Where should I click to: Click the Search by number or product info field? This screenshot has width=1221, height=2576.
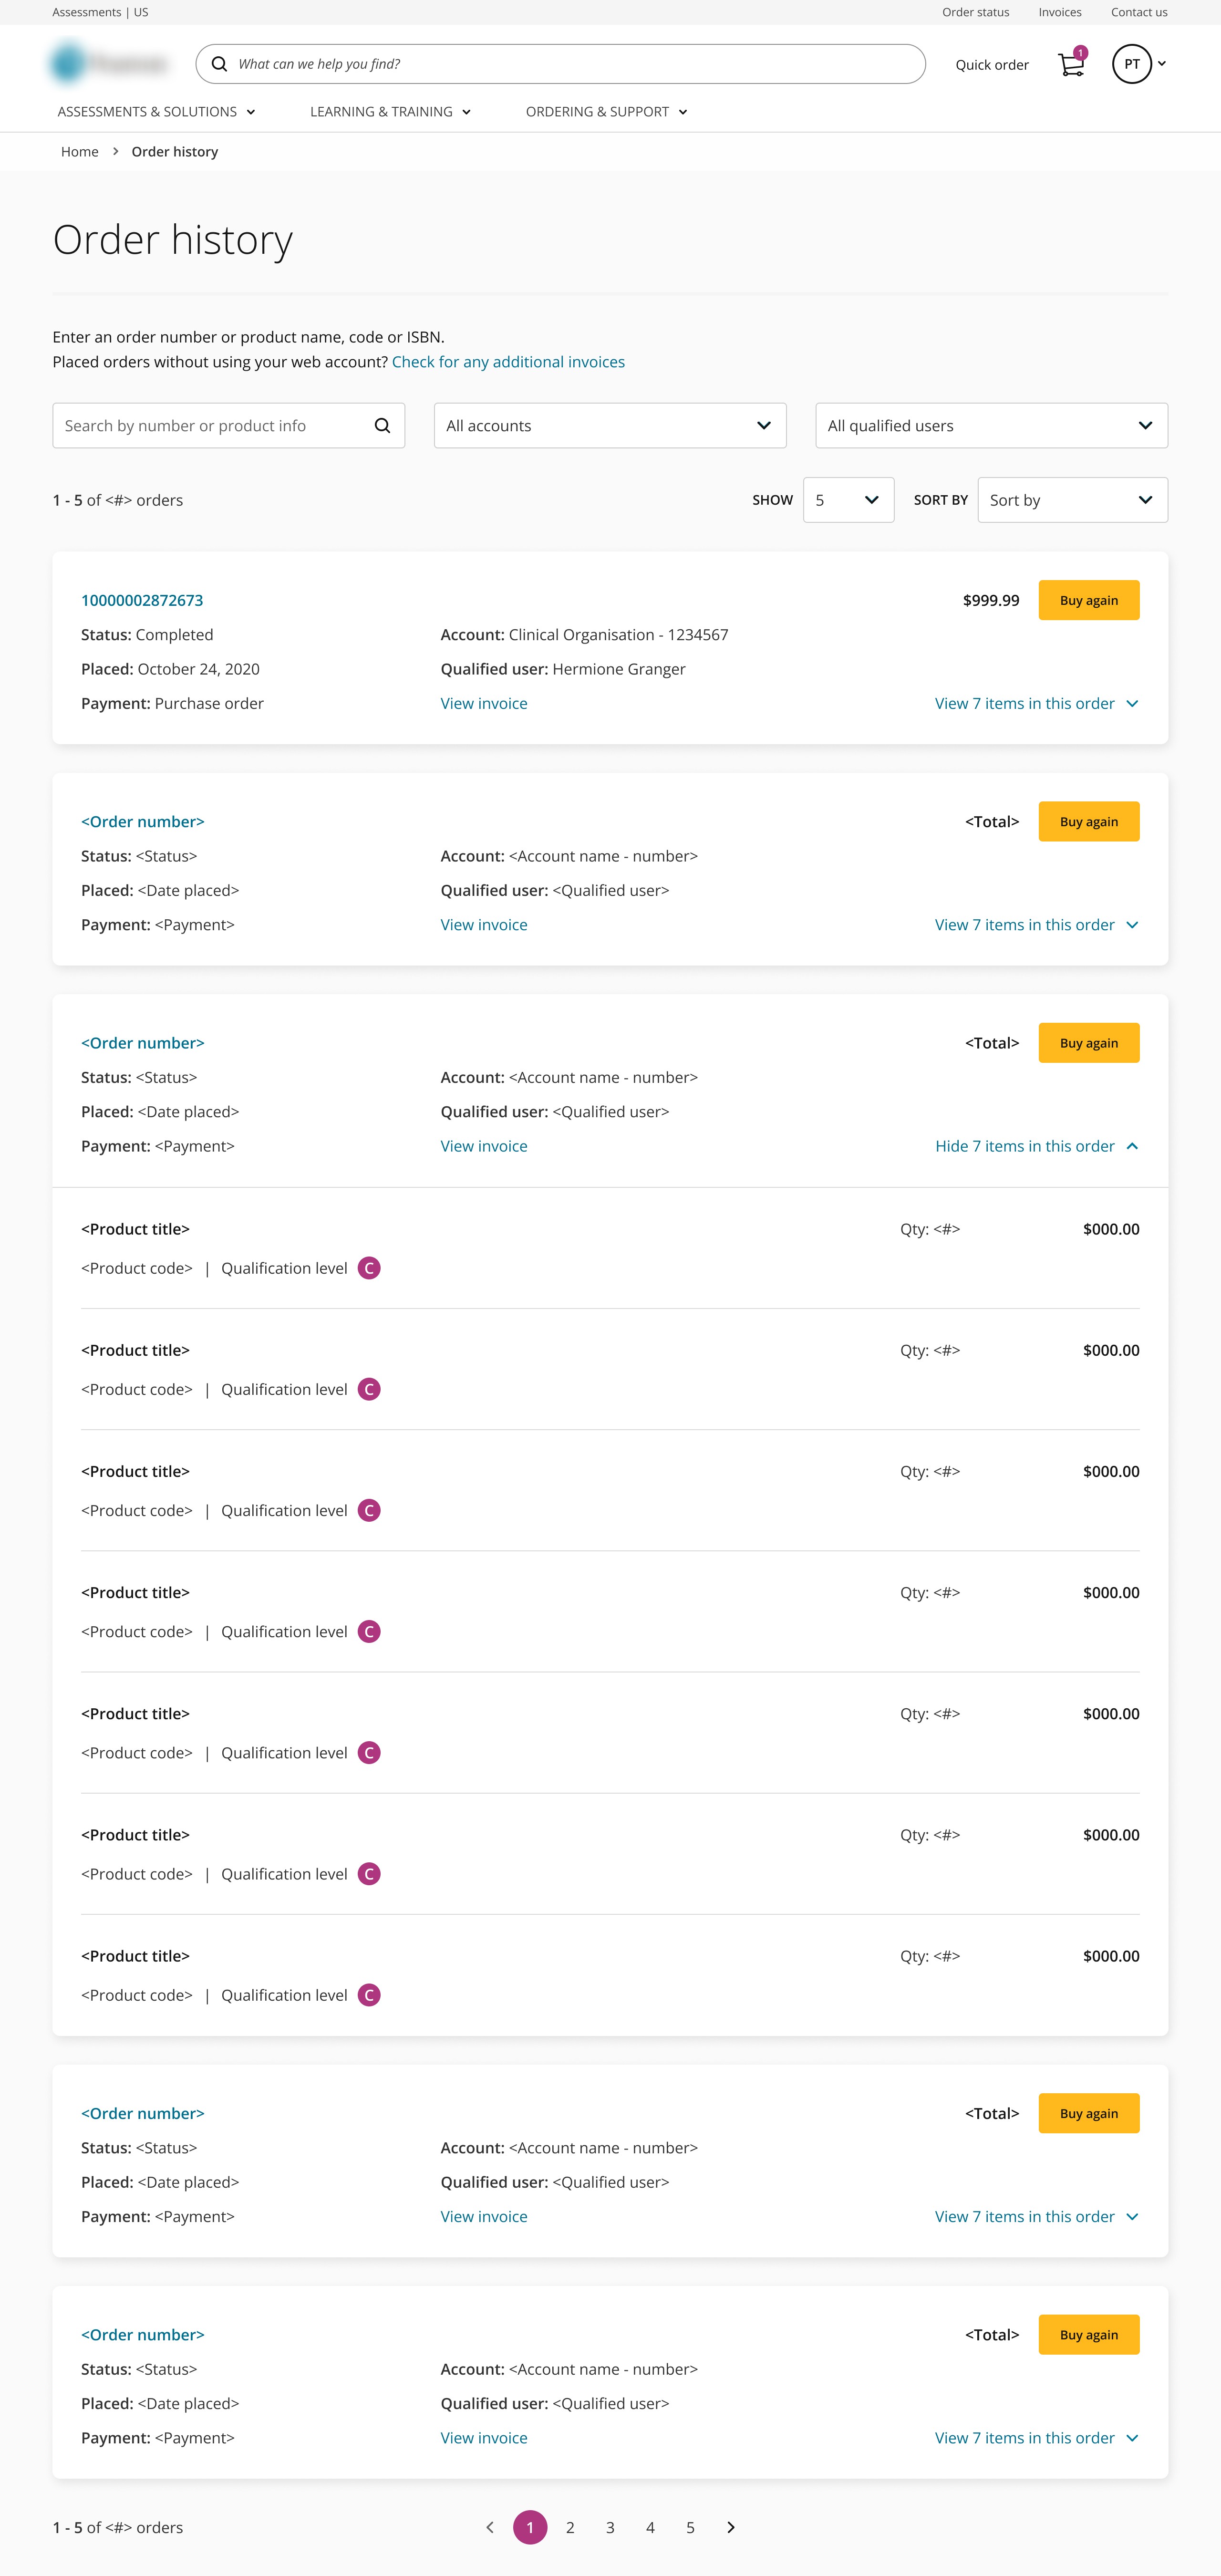click(210, 426)
